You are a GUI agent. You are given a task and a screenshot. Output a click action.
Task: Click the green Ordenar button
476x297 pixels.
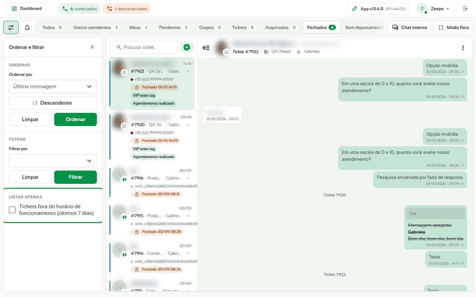[76, 119]
